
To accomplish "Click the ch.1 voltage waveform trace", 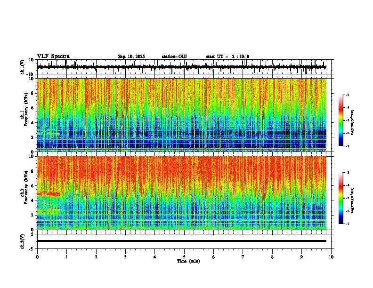I will pyautogui.click(x=181, y=67).
